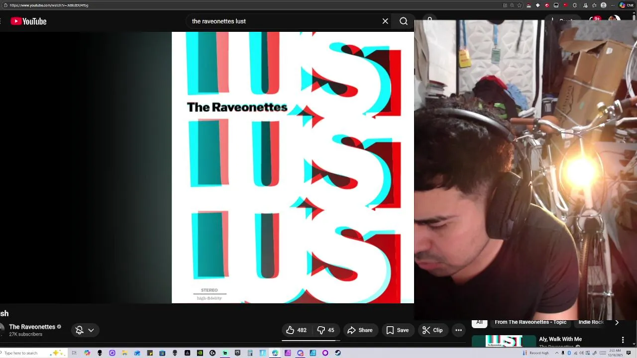The image size is (637, 358).
Task: Open the Copilot taskbar icon
Action: (x=87, y=353)
